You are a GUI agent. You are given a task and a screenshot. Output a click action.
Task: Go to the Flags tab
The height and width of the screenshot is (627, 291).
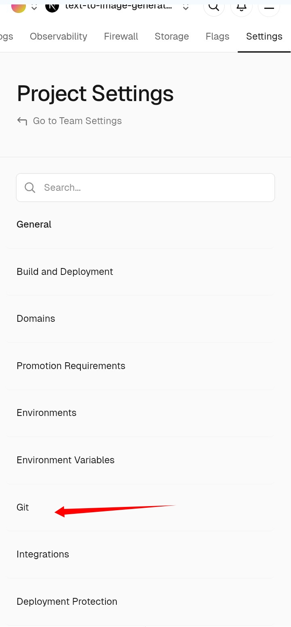tap(217, 36)
